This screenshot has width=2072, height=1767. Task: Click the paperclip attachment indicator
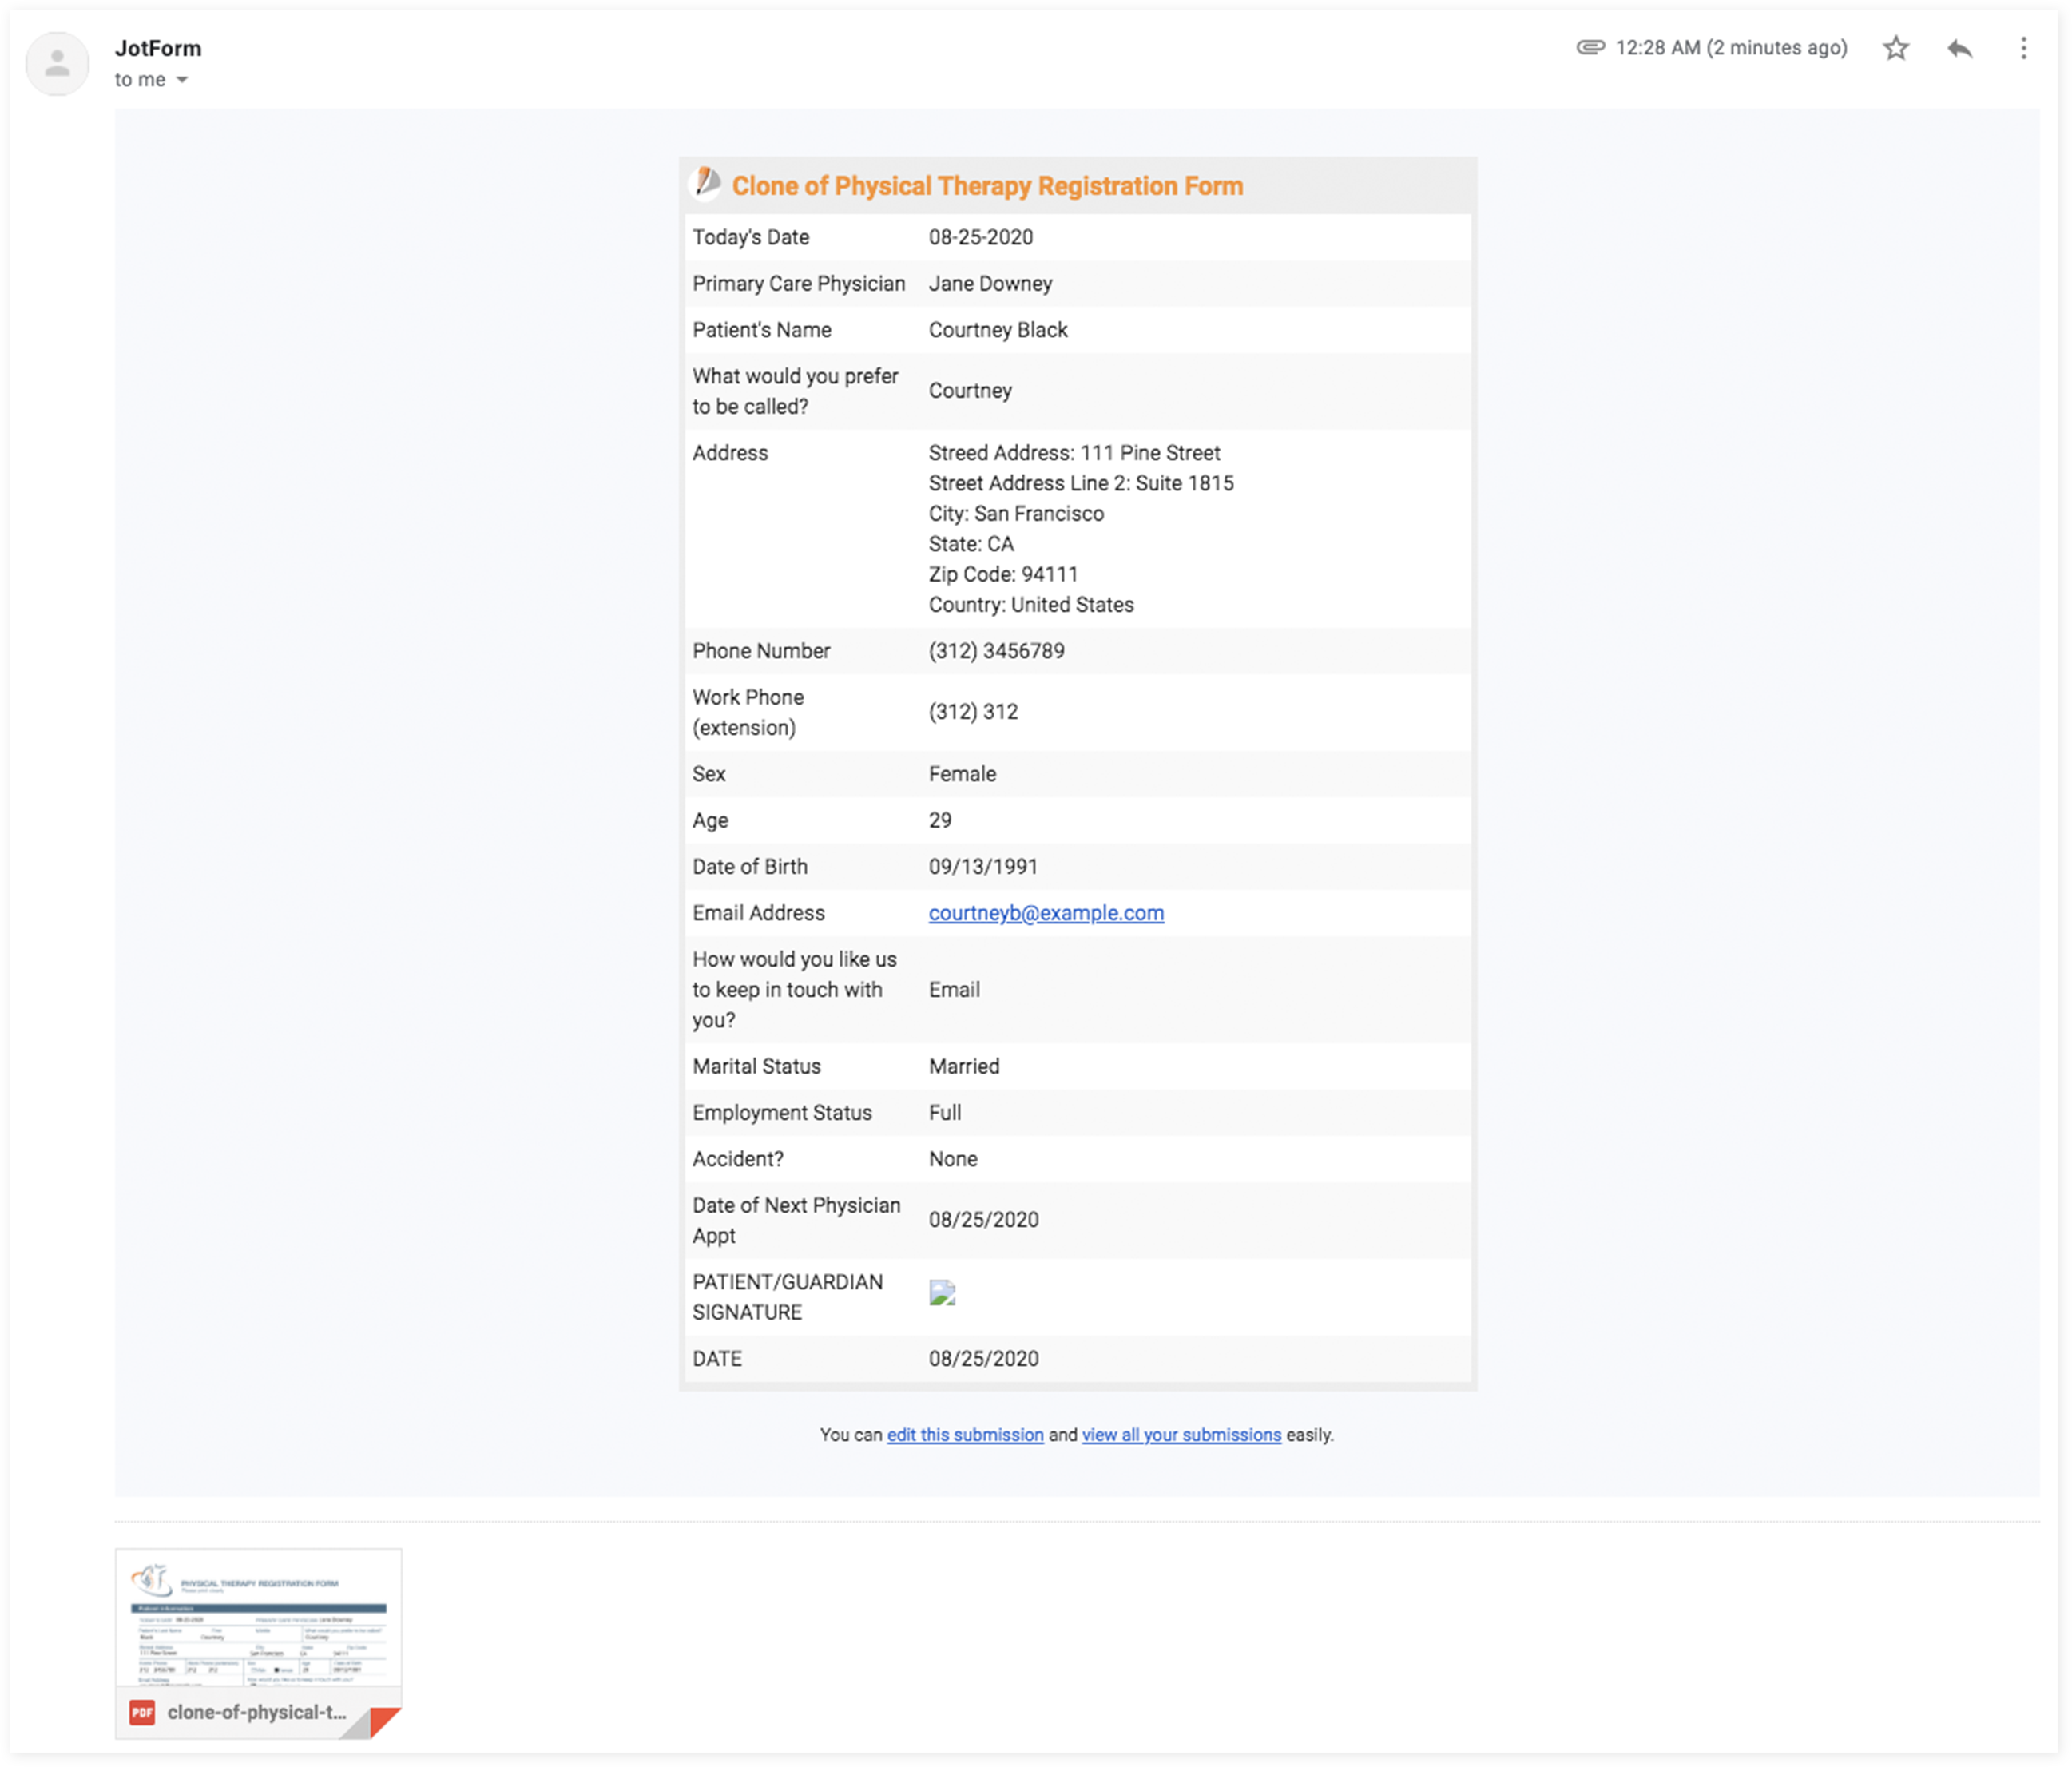pos(1590,47)
